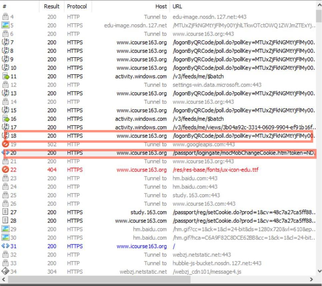
Task: Click the lock icon of session 6
Action: [x=5, y=33]
